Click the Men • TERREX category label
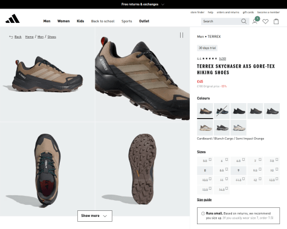This screenshot has height=229, width=287. (209, 37)
